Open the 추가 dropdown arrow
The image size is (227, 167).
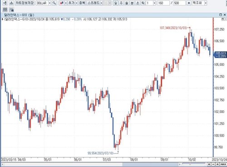click(76, 3)
